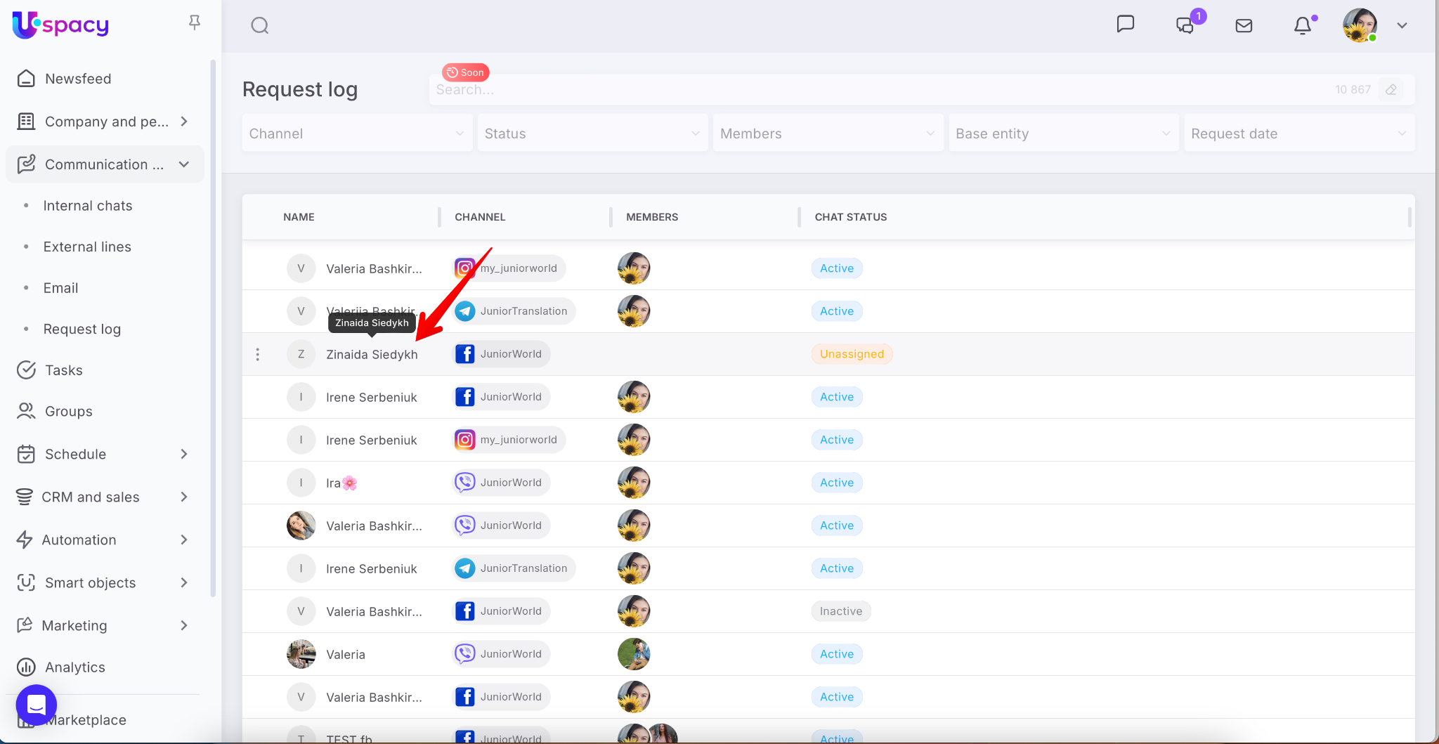Open the Irene Serbeniuk my_juniorworld Instagram request
The image size is (1439, 744).
pos(371,440)
